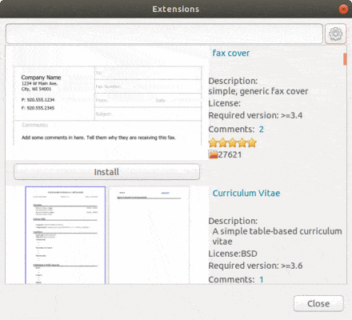
Task: Click the License:BSD text
Action: pos(233,254)
